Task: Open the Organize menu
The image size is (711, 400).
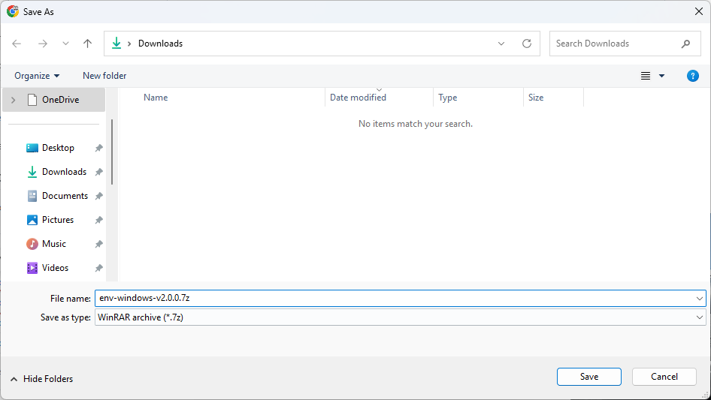Action: tap(37, 76)
